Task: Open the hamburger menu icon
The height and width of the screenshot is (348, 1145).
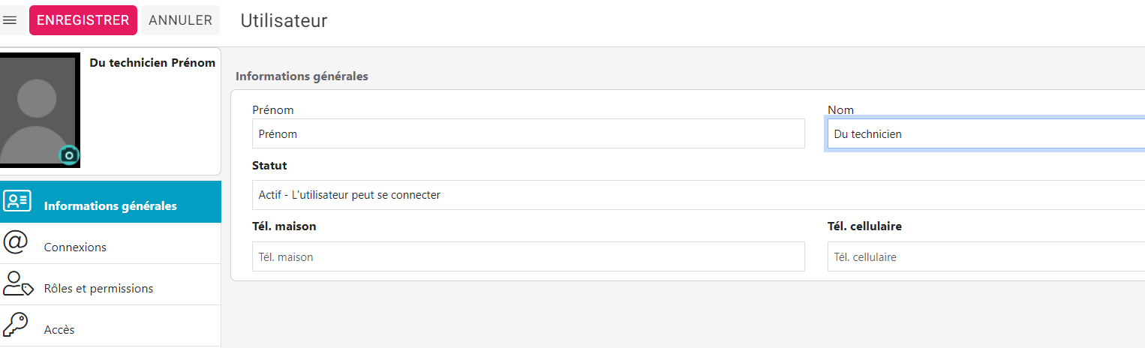Action: click(x=11, y=20)
